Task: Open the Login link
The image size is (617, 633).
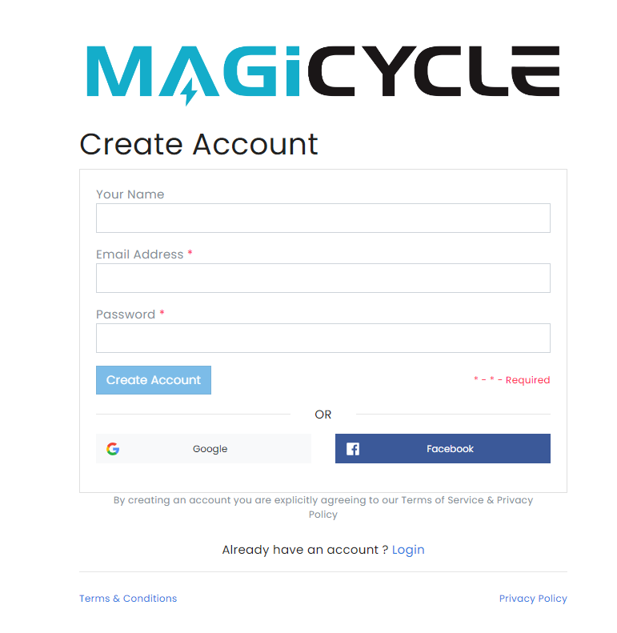Action: coord(408,550)
